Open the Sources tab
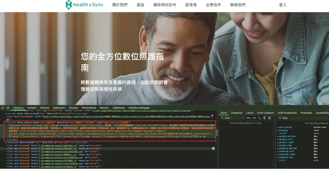The width and height of the screenshot is (329, 169). click(73, 108)
